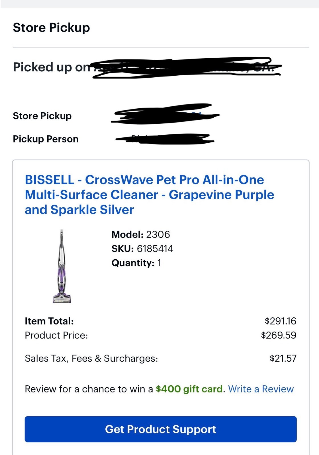Image resolution: width=319 pixels, height=455 pixels.
Task: Click the Item Total label
Action: 49,321
